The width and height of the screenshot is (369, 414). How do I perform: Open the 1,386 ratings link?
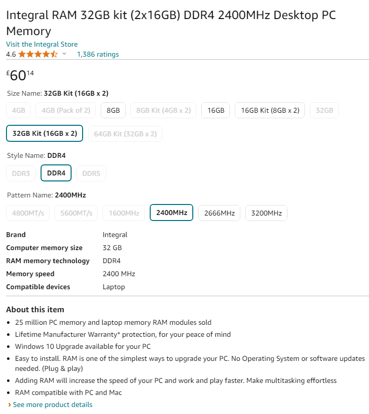tap(98, 54)
